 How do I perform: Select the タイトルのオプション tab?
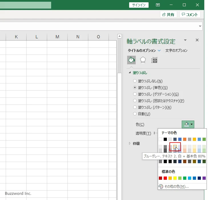point(142,51)
